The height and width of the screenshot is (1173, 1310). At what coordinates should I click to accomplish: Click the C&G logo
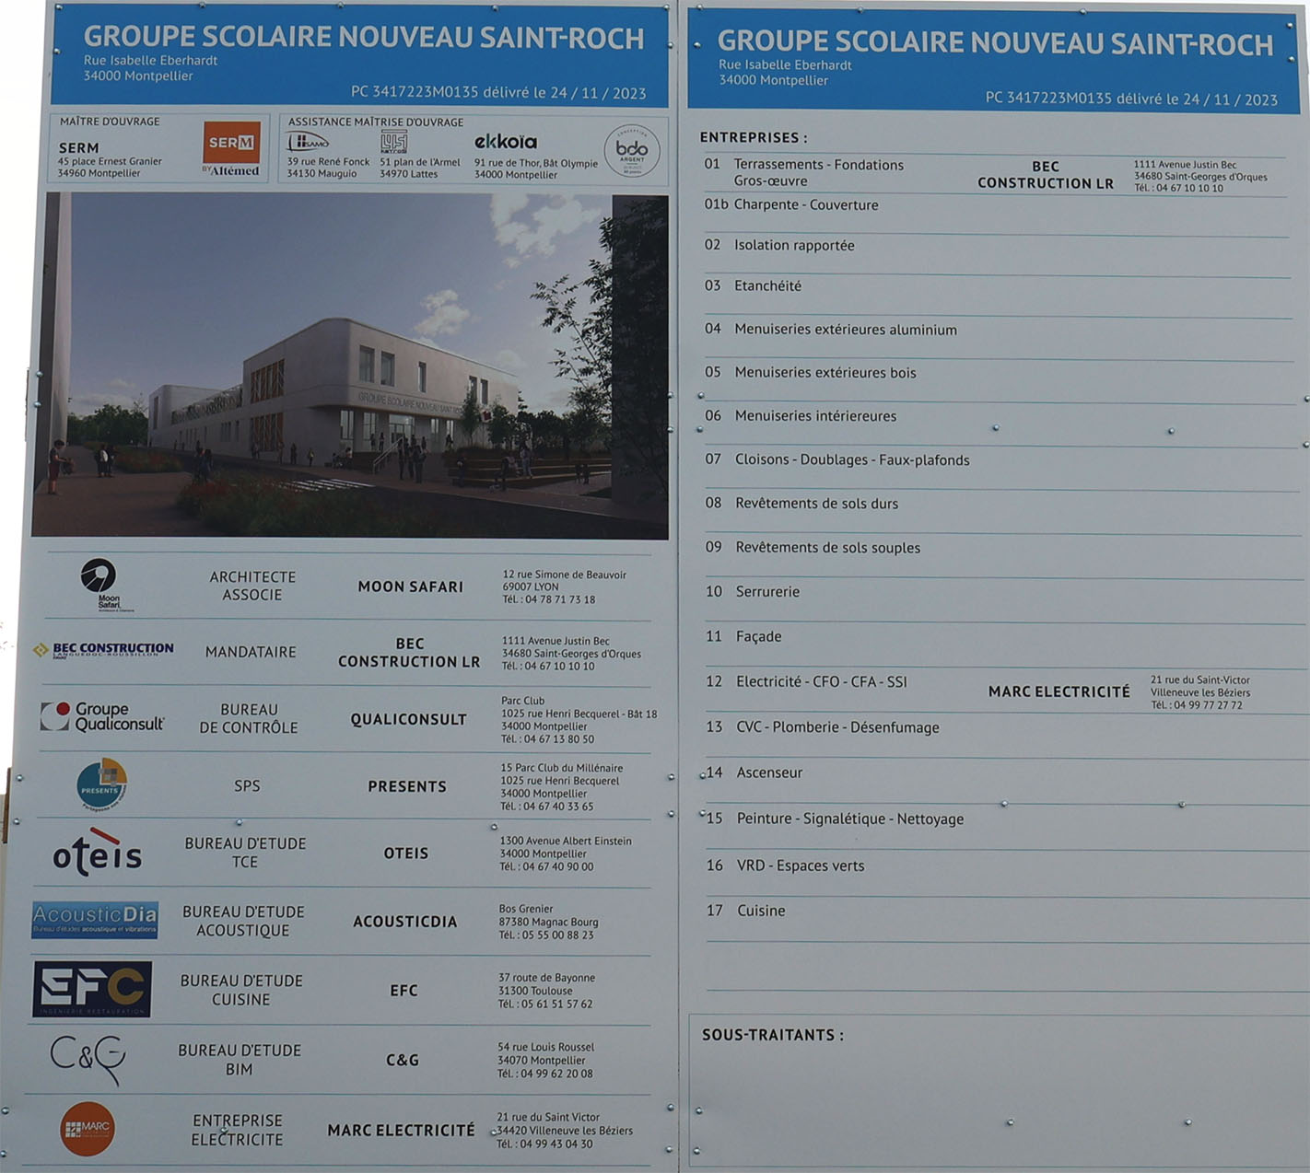[x=88, y=1058]
